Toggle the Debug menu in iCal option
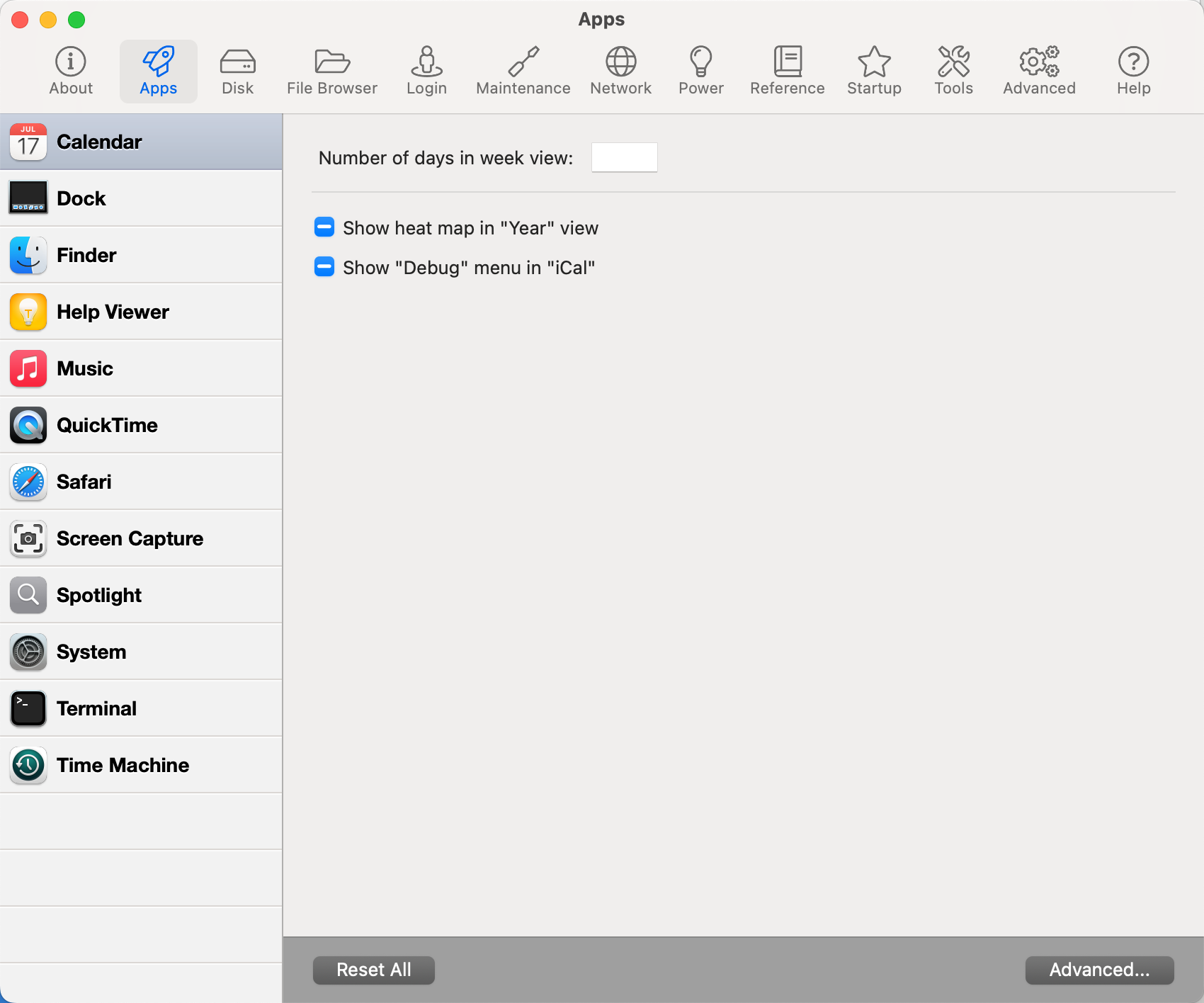This screenshot has height=1003, width=1204. (x=324, y=267)
